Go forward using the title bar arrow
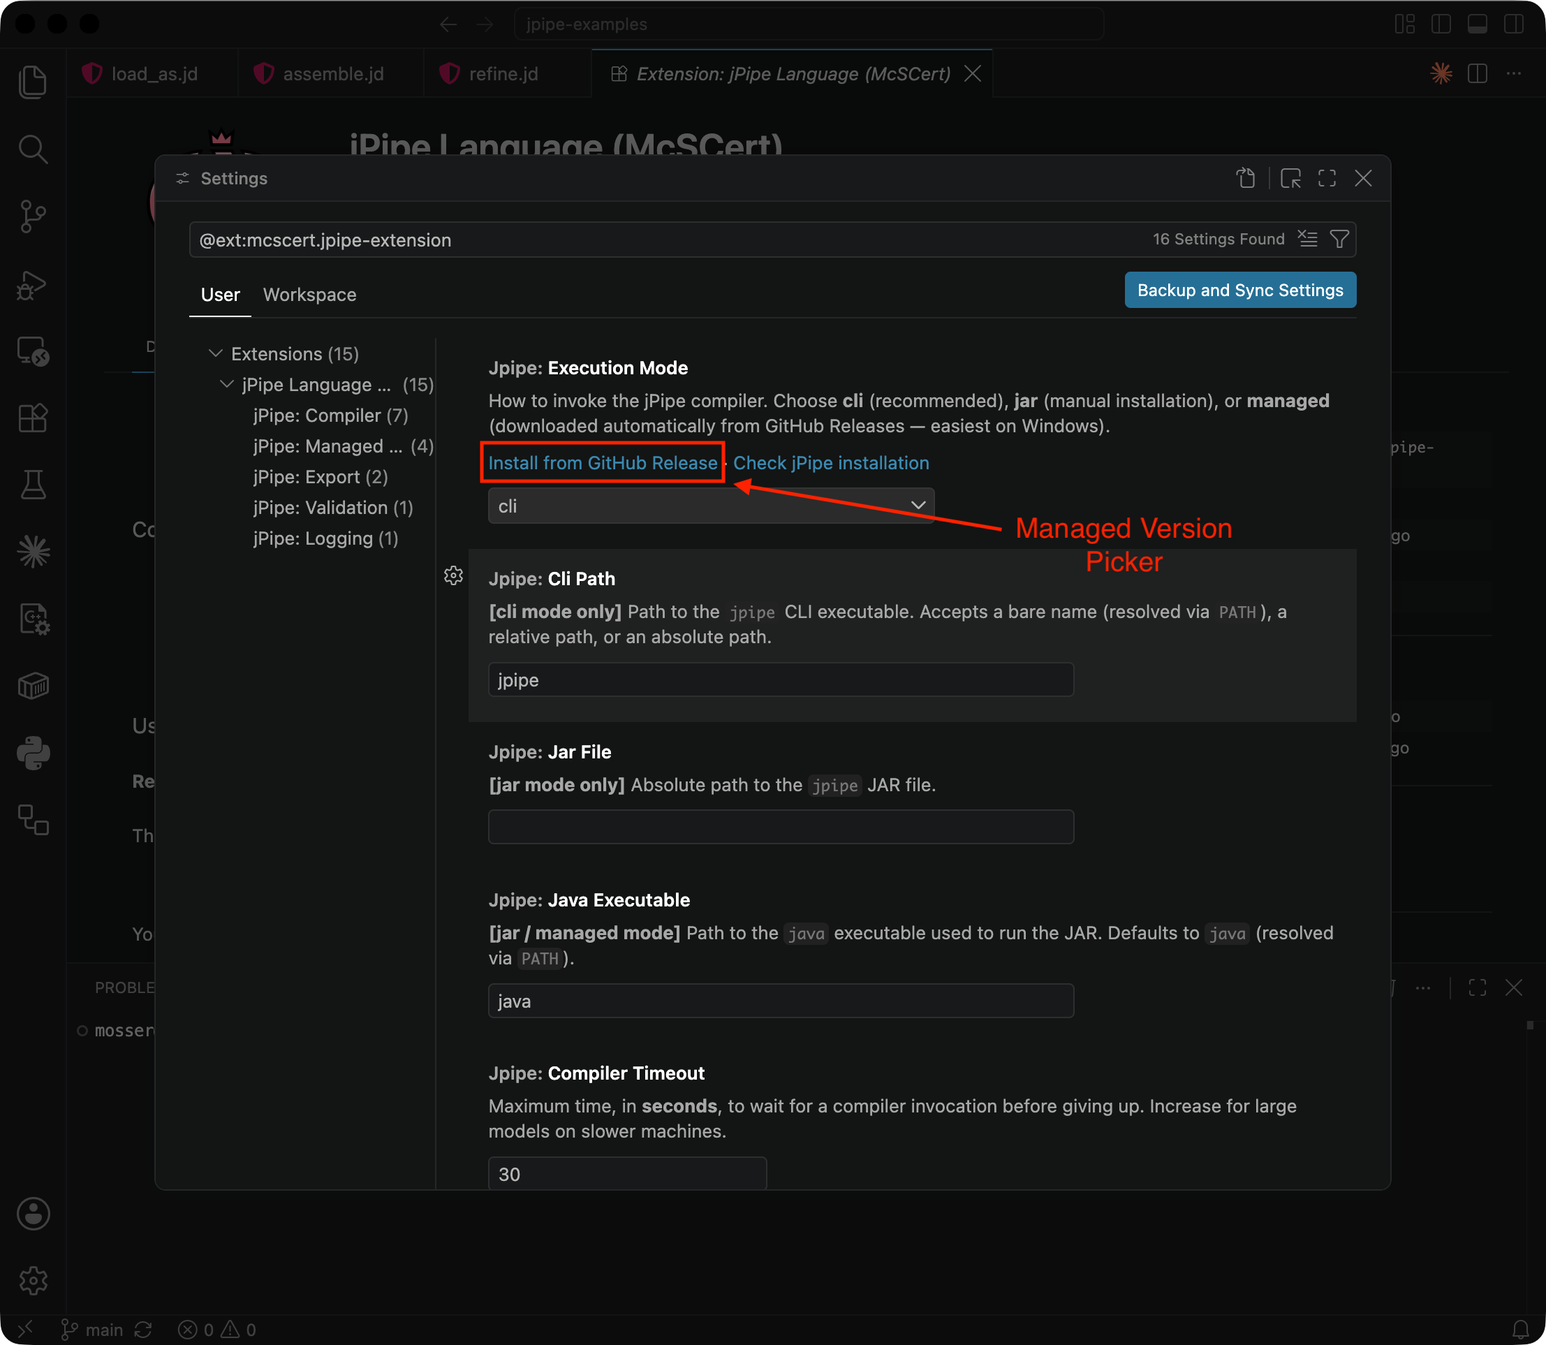This screenshot has height=1345, width=1546. [485, 24]
